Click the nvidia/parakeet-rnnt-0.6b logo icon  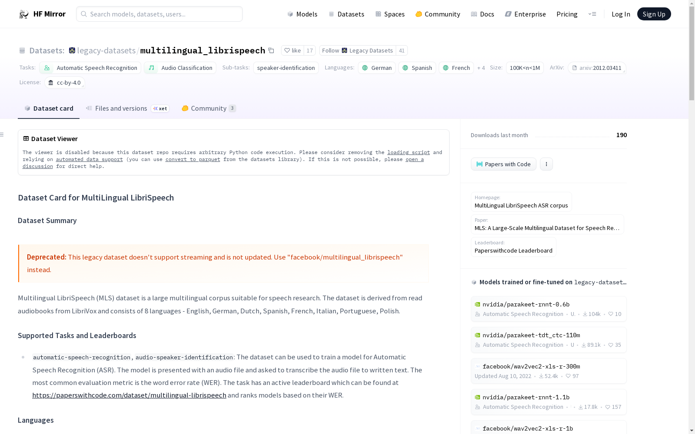pyautogui.click(x=477, y=304)
